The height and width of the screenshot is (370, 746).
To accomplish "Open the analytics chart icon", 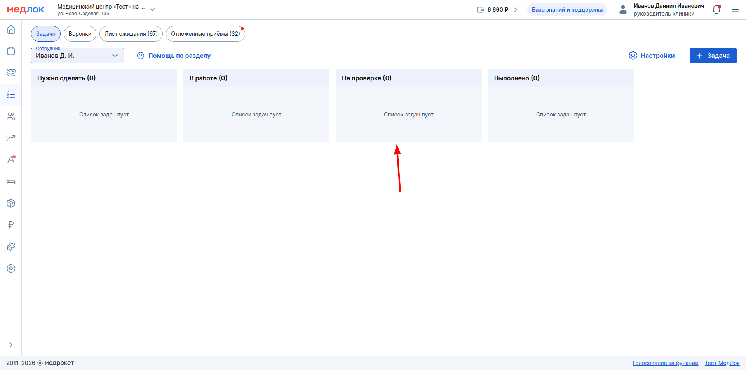I will coord(11,138).
